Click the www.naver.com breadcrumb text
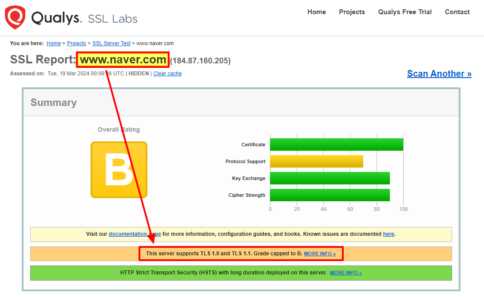Screen dimensions: 484x297 [x=155, y=43]
